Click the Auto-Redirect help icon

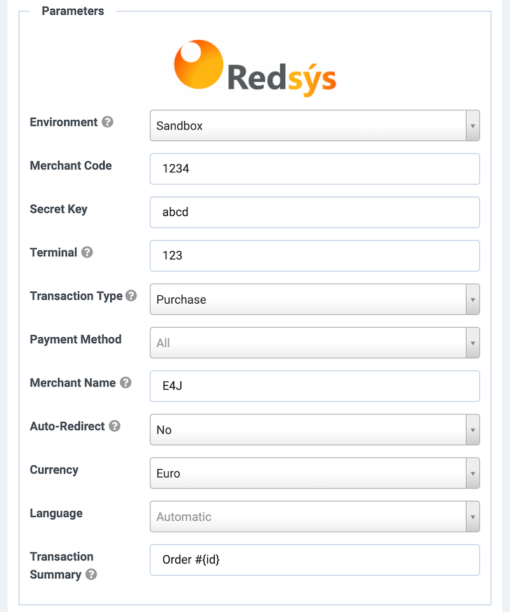115,426
